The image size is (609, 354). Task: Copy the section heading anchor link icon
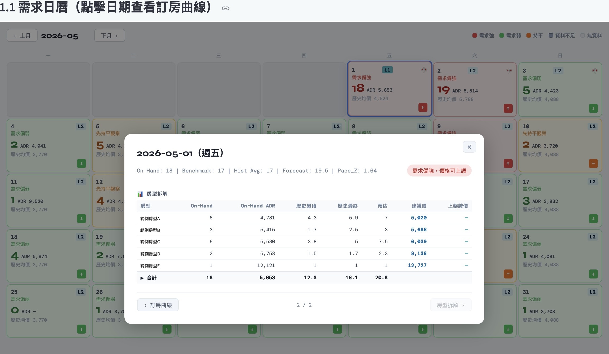[x=225, y=8]
